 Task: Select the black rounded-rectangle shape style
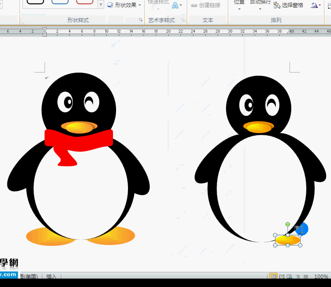[35, 2]
